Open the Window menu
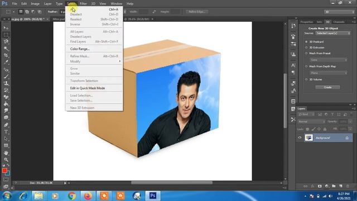The width and height of the screenshot is (357, 201). 117,4
